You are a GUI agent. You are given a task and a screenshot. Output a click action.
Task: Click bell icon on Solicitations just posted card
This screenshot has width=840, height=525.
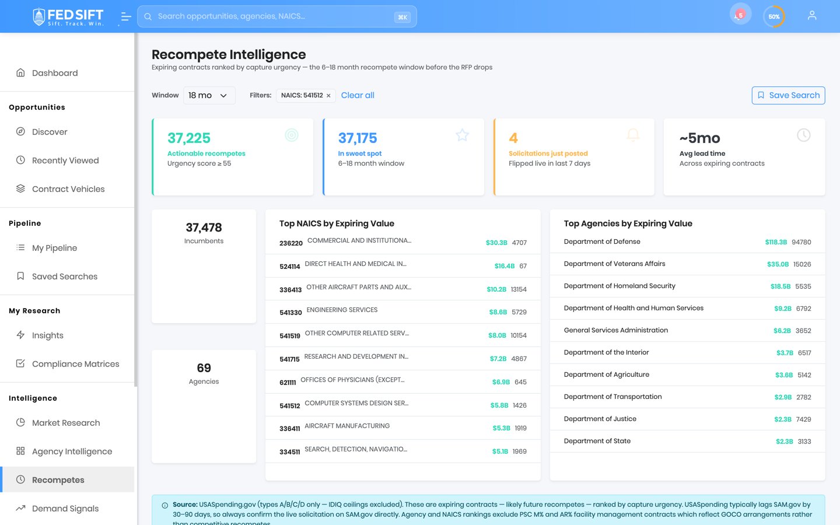pyautogui.click(x=633, y=135)
